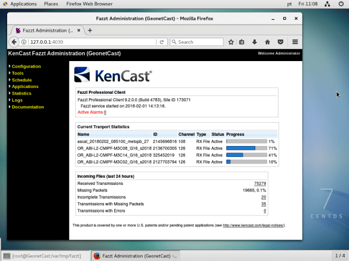
Task: Open Transmissions with Missing Packets 35 link
Action: [x=264, y=204]
